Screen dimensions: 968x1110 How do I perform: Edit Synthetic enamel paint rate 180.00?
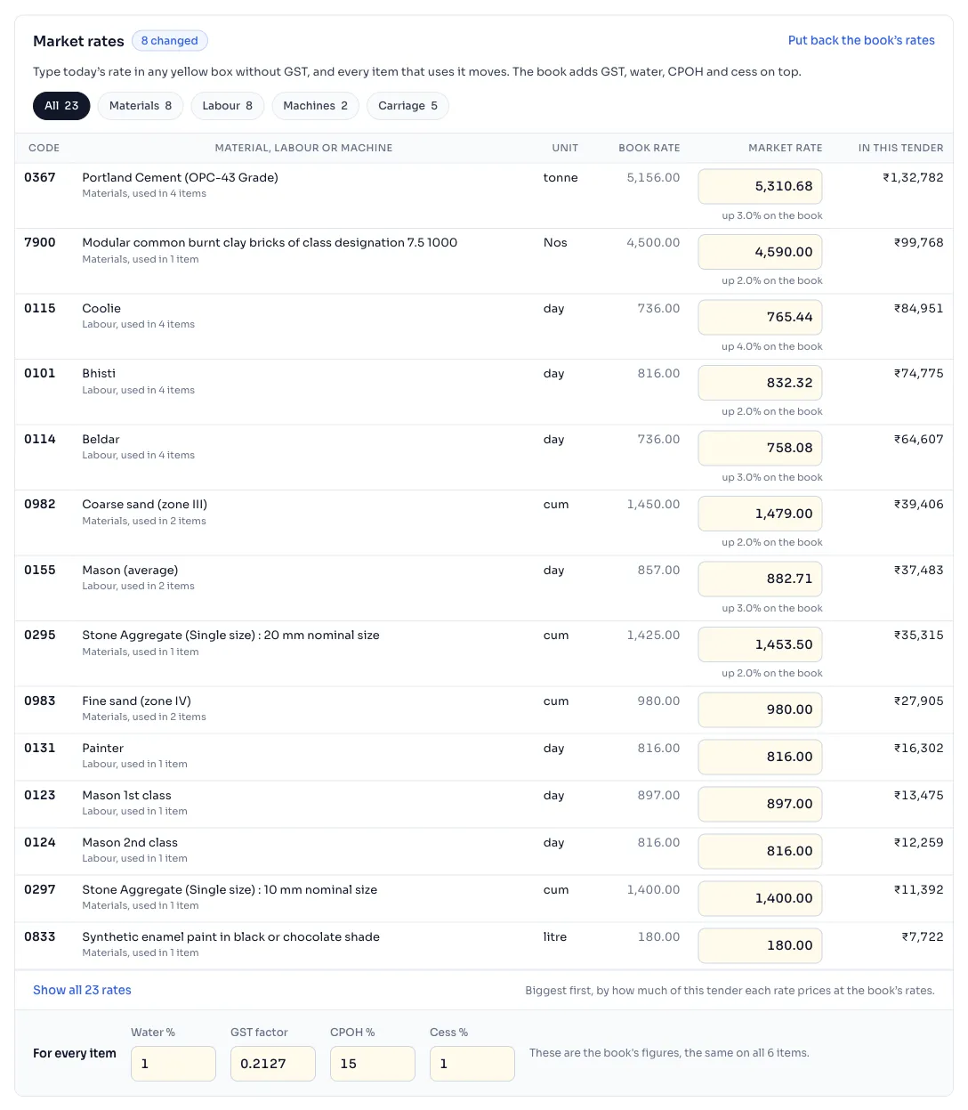pos(760,945)
